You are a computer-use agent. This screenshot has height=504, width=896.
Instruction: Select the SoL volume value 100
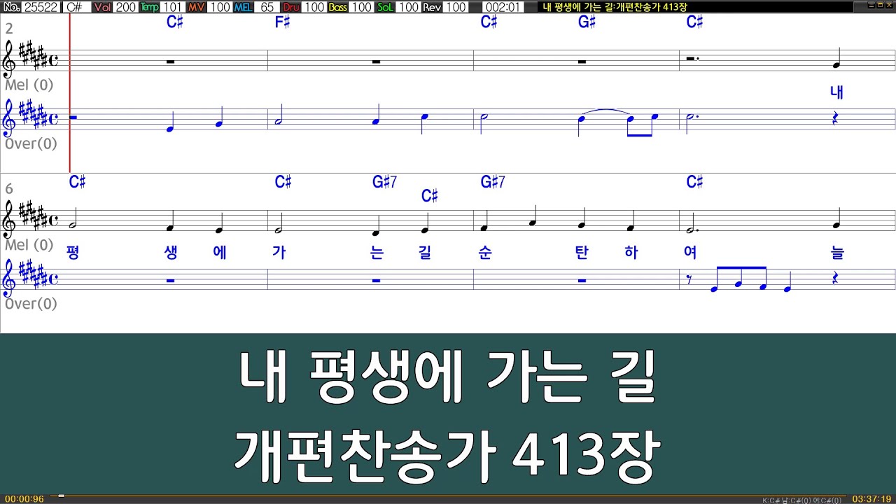tap(408, 7)
